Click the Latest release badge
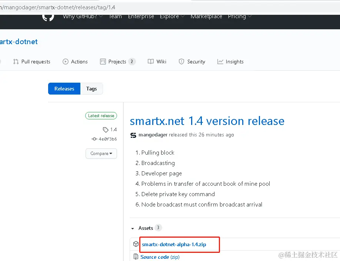340x261 pixels. tap(101, 116)
